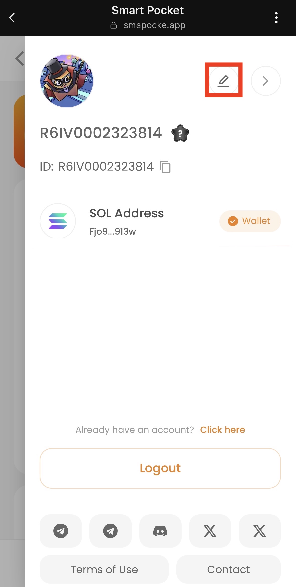This screenshot has width=296, height=587.
Task: Open the first Telegram social icon
Action: [x=61, y=531]
